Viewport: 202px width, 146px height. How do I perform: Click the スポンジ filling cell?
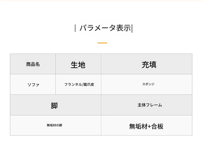pyautogui.click(x=148, y=84)
